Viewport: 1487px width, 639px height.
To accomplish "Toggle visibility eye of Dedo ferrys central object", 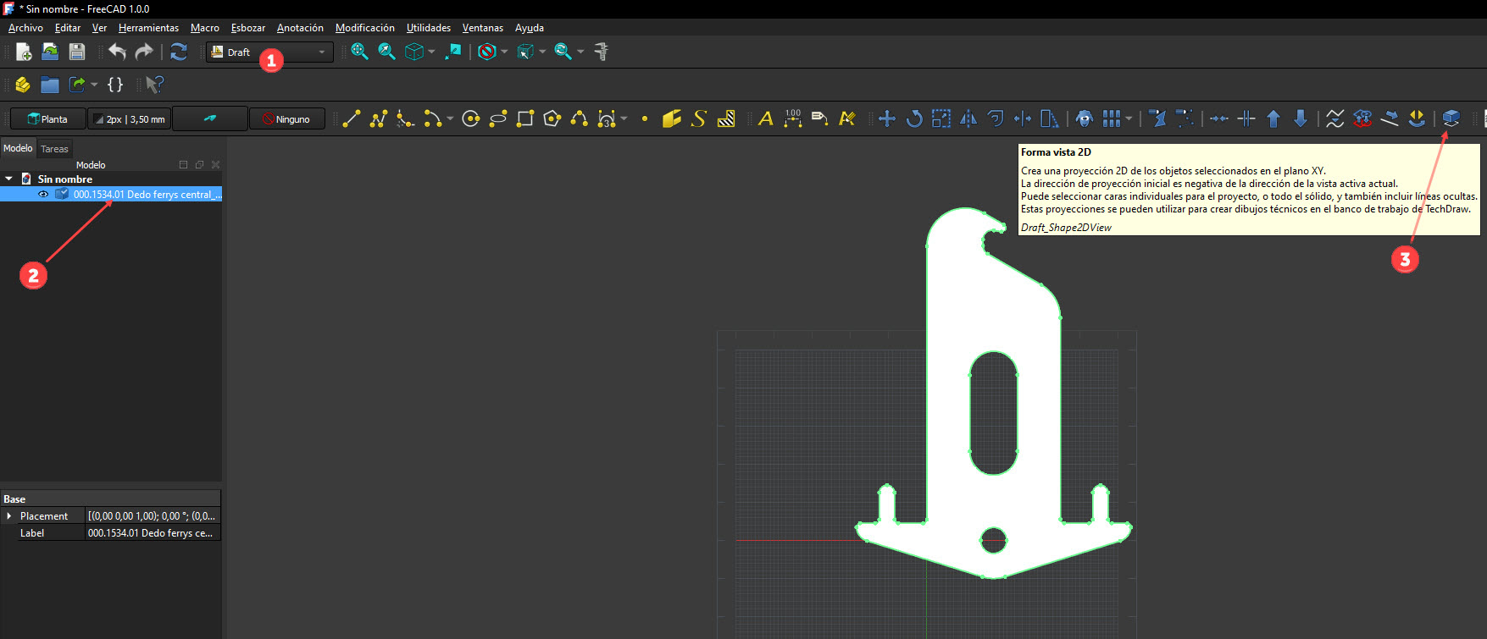I will [x=43, y=195].
